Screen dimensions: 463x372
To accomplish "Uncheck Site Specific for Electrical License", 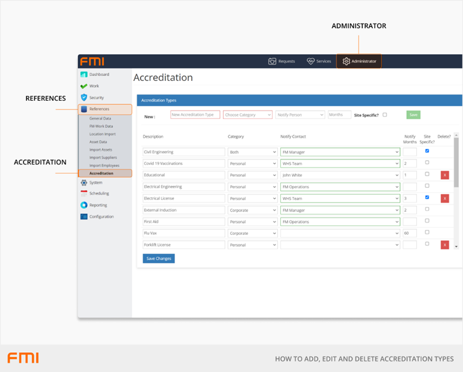I will [427, 198].
